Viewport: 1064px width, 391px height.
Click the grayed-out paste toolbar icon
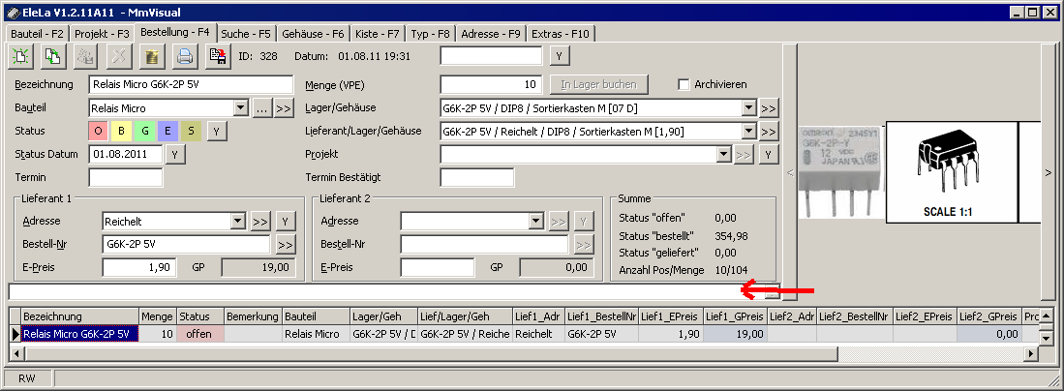(x=87, y=56)
